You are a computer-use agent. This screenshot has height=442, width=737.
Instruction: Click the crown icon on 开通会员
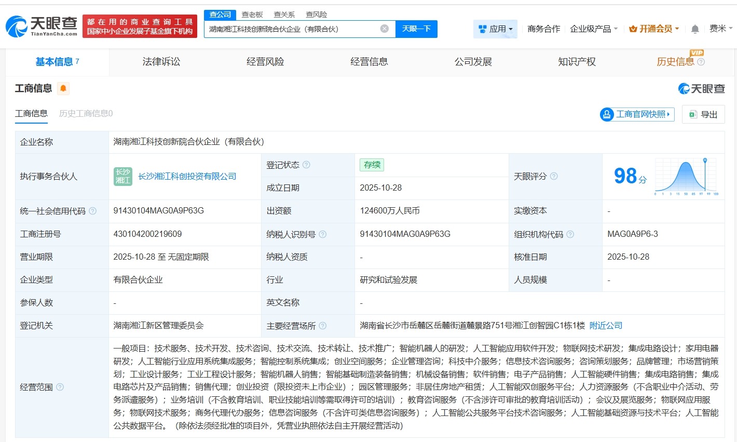pyautogui.click(x=633, y=29)
